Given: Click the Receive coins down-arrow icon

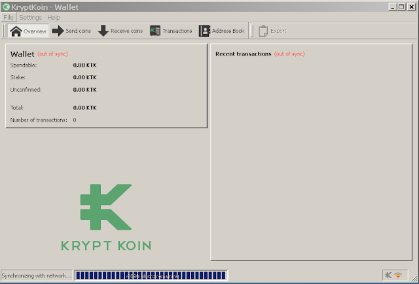Looking at the screenshot, I should 103,31.
